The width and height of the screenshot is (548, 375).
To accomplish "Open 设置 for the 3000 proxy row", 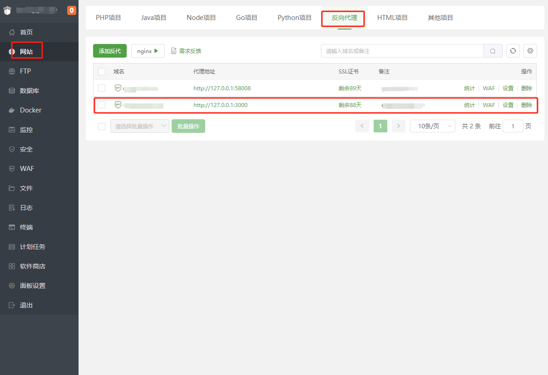I will pos(508,105).
